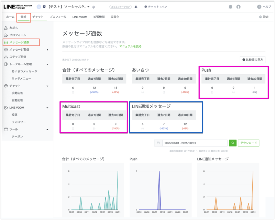Click the 比較値の見方 button
The height and width of the screenshot is (220, 275).
point(253,60)
